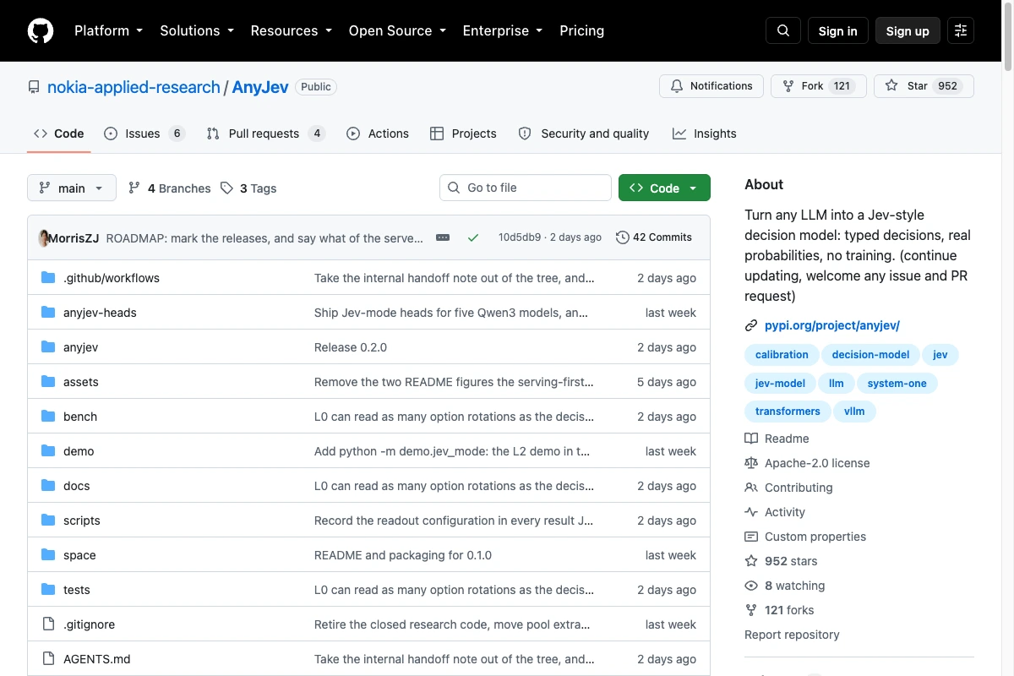
Task: Click into Go to file search field
Action: click(526, 188)
